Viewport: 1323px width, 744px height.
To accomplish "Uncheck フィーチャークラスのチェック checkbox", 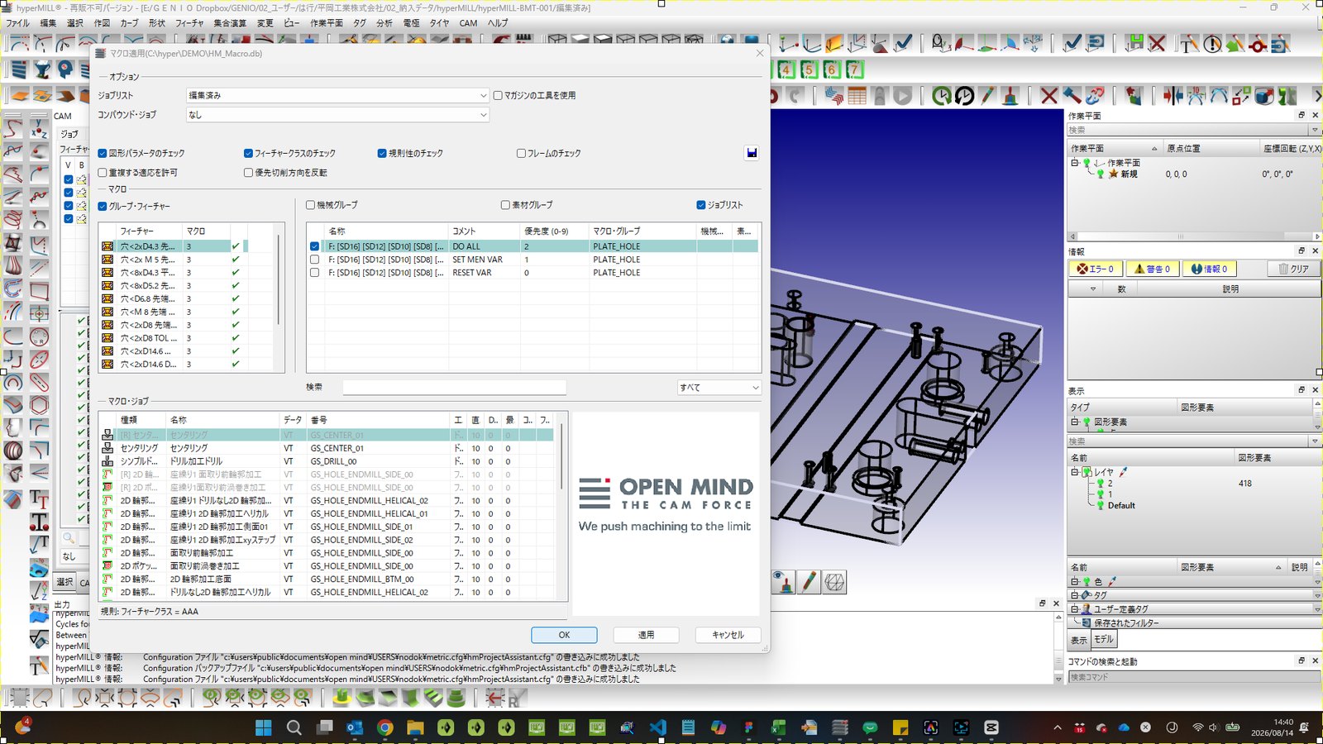I will pos(248,154).
